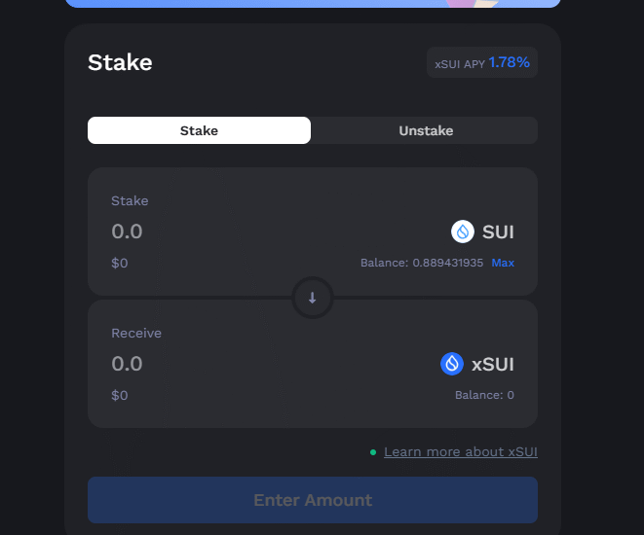Click the Stake panel heading
The width and height of the screenshot is (644, 535).
pos(120,63)
